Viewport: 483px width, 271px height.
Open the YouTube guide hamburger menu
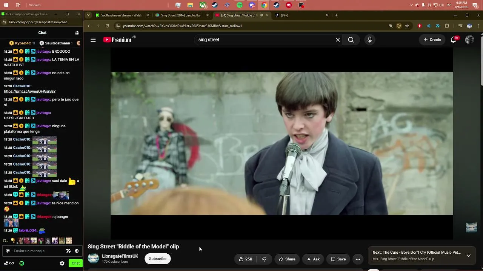(x=93, y=40)
